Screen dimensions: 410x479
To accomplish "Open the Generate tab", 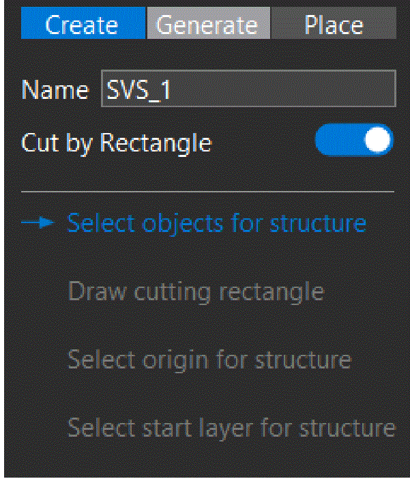I will (x=209, y=23).
